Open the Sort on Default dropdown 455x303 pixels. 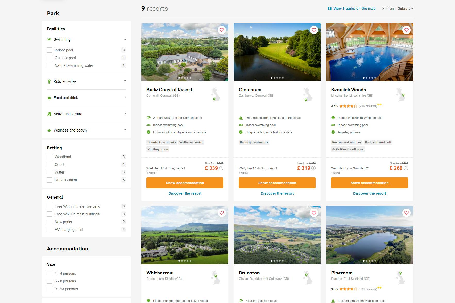coord(405,9)
